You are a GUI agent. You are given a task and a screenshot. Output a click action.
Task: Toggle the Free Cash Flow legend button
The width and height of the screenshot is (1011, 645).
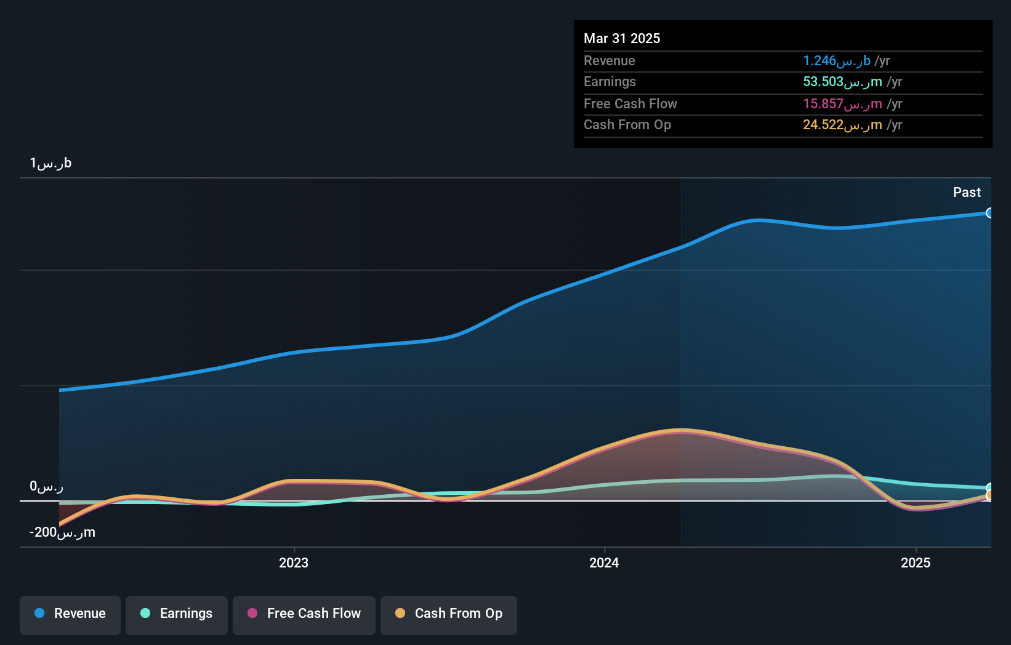tap(304, 615)
